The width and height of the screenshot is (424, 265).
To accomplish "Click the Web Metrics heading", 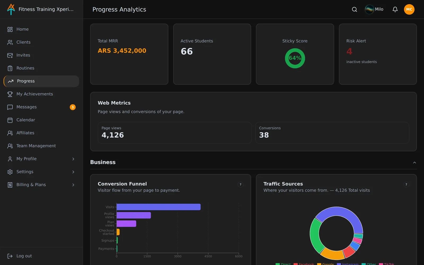I will [x=114, y=103].
